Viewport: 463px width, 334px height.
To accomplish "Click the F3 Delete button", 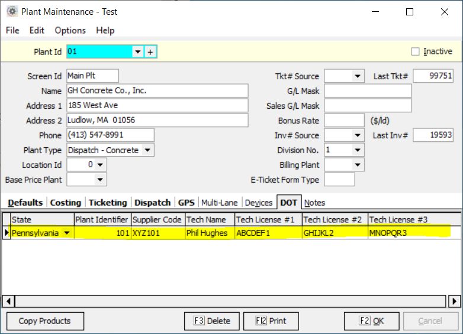I will coord(212,321).
